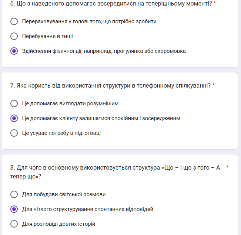Click the red asterisk beside question 7
This screenshot has width=241, height=235.
pos(213,86)
